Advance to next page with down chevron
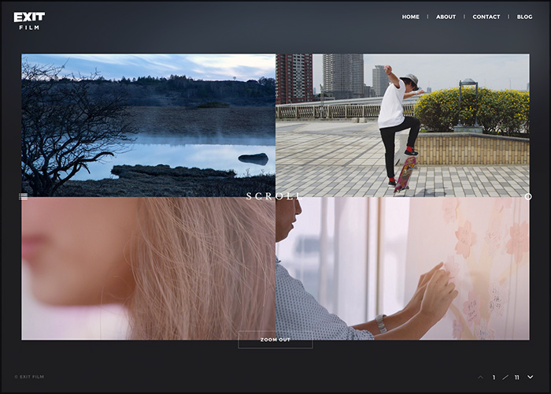This screenshot has width=551, height=394. pyautogui.click(x=530, y=377)
